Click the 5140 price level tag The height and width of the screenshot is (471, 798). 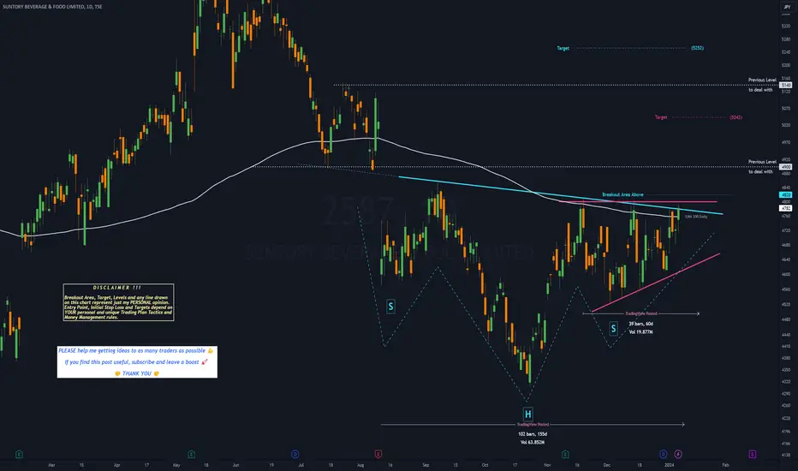coord(786,85)
